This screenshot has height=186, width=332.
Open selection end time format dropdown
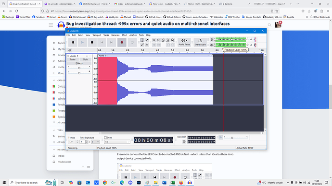pyautogui.click(x=214, y=142)
